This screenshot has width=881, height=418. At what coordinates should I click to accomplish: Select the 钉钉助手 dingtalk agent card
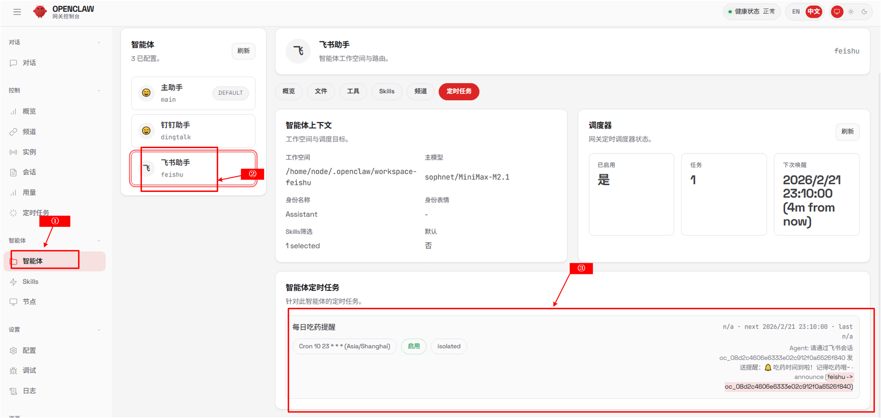193,131
